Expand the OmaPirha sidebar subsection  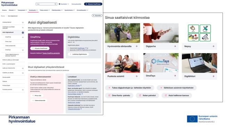pyautogui.click(x=23, y=37)
